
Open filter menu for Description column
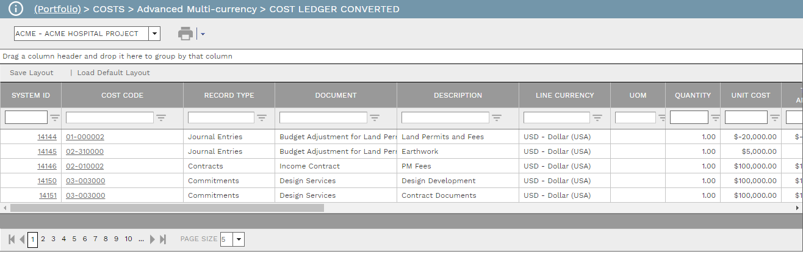tap(497, 118)
